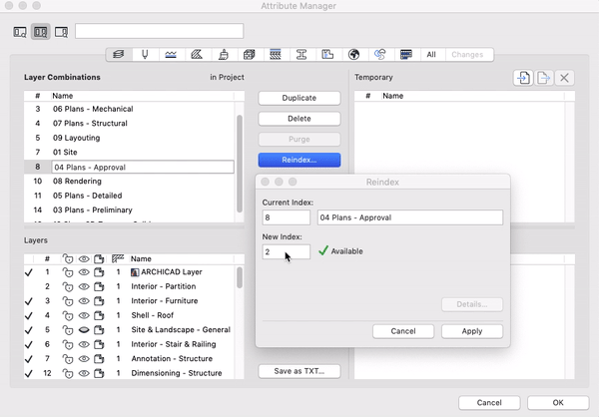Open the Layers attribute tab icon
This screenshot has width=599, height=417.
pyautogui.click(x=120, y=54)
